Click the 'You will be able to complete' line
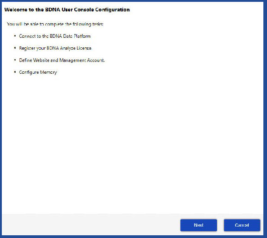The height and width of the screenshot is (238, 267). [55, 24]
